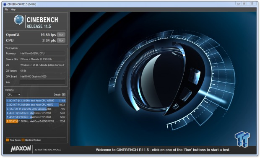Image resolution: width=260 pixels, height=158 pixels.
Task: Run the CPU benchmark test
Action: click(61, 41)
